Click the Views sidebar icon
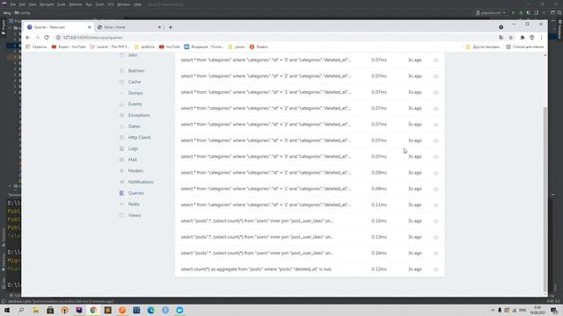 click(x=121, y=215)
